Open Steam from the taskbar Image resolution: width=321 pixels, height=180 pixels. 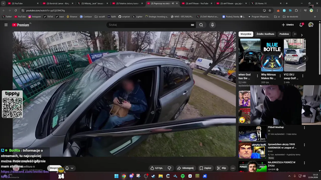pyautogui.click(x=153, y=176)
